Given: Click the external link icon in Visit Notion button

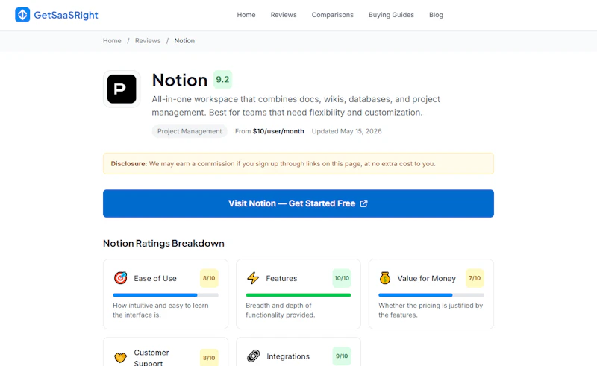Looking at the screenshot, I should (x=364, y=203).
